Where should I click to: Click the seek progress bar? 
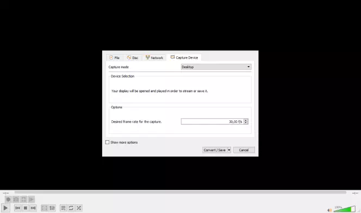pos(180,192)
